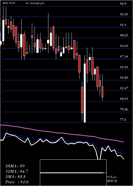Viewport: 133px width, 186px height.
Task: Click the 93.36 price axis label
Action: pos(124,14)
